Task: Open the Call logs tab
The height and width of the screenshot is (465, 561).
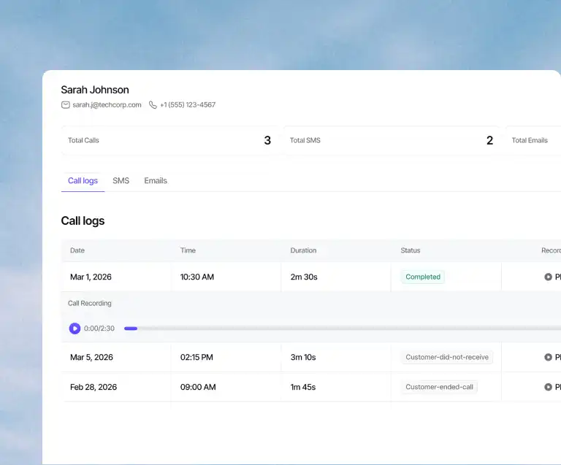Action: pyautogui.click(x=83, y=181)
